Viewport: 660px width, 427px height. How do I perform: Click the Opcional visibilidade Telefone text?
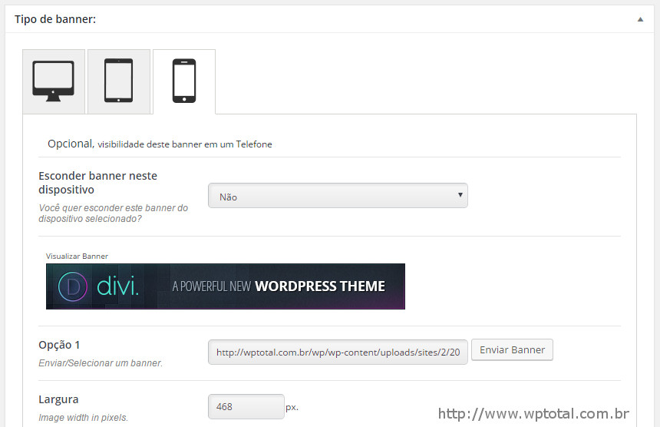[160, 144]
